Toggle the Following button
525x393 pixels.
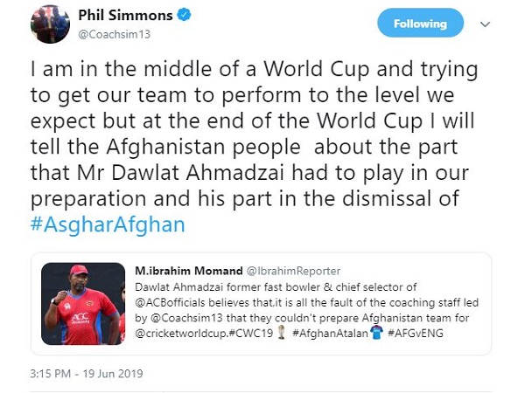click(x=420, y=24)
